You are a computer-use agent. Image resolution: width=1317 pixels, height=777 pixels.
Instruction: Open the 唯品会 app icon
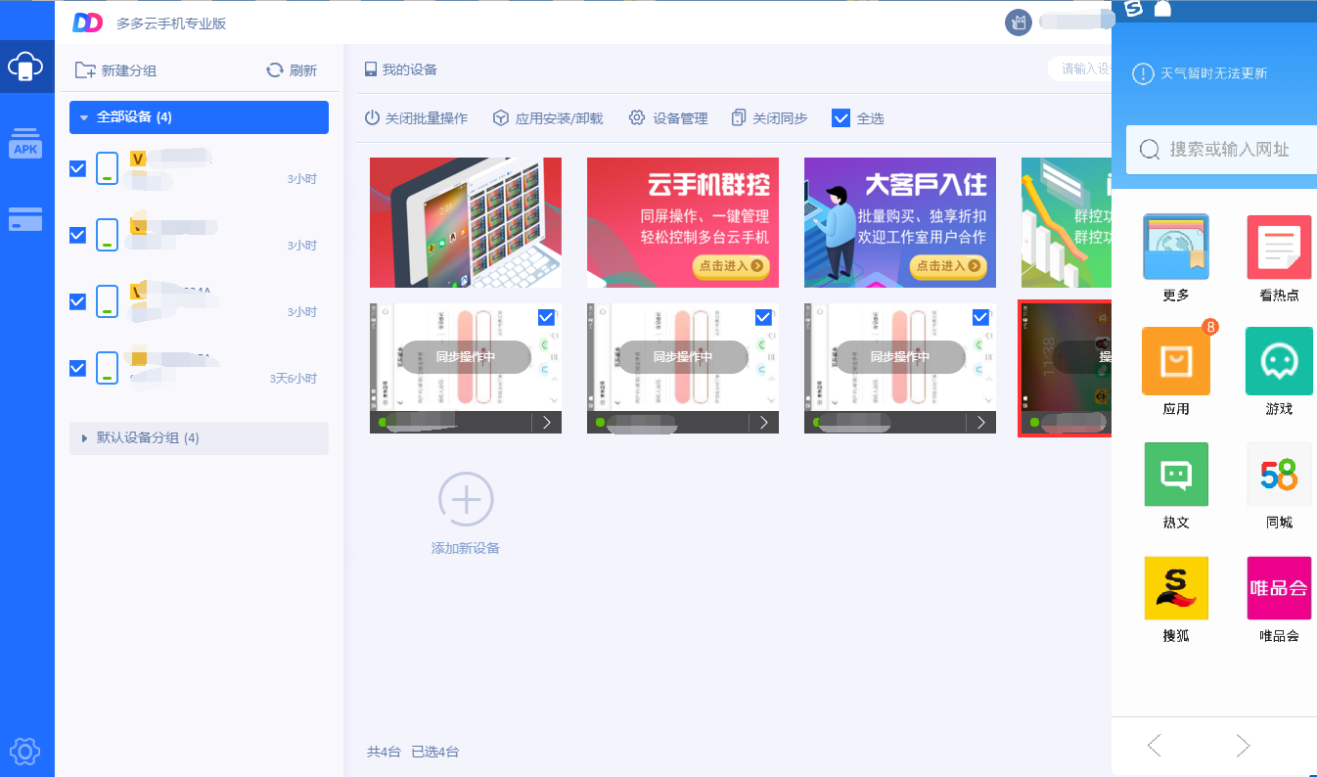[x=1279, y=588]
